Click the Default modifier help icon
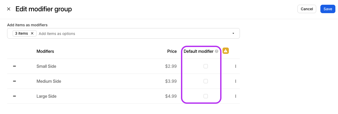The width and height of the screenshot is (338, 114). coord(216,51)
